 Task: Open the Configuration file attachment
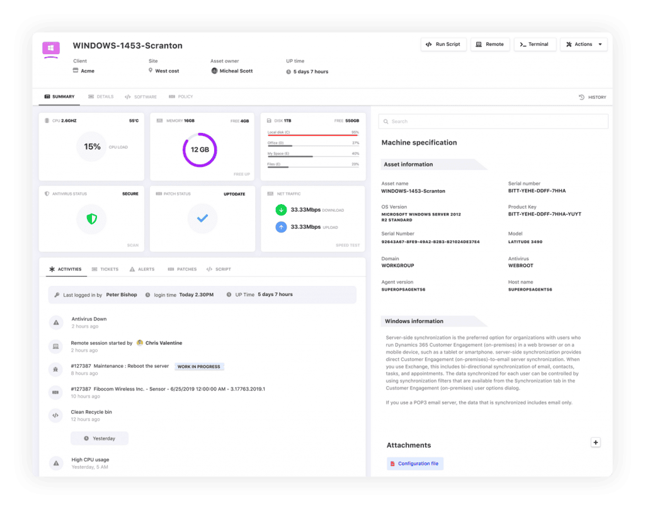(x=414, y=464)
